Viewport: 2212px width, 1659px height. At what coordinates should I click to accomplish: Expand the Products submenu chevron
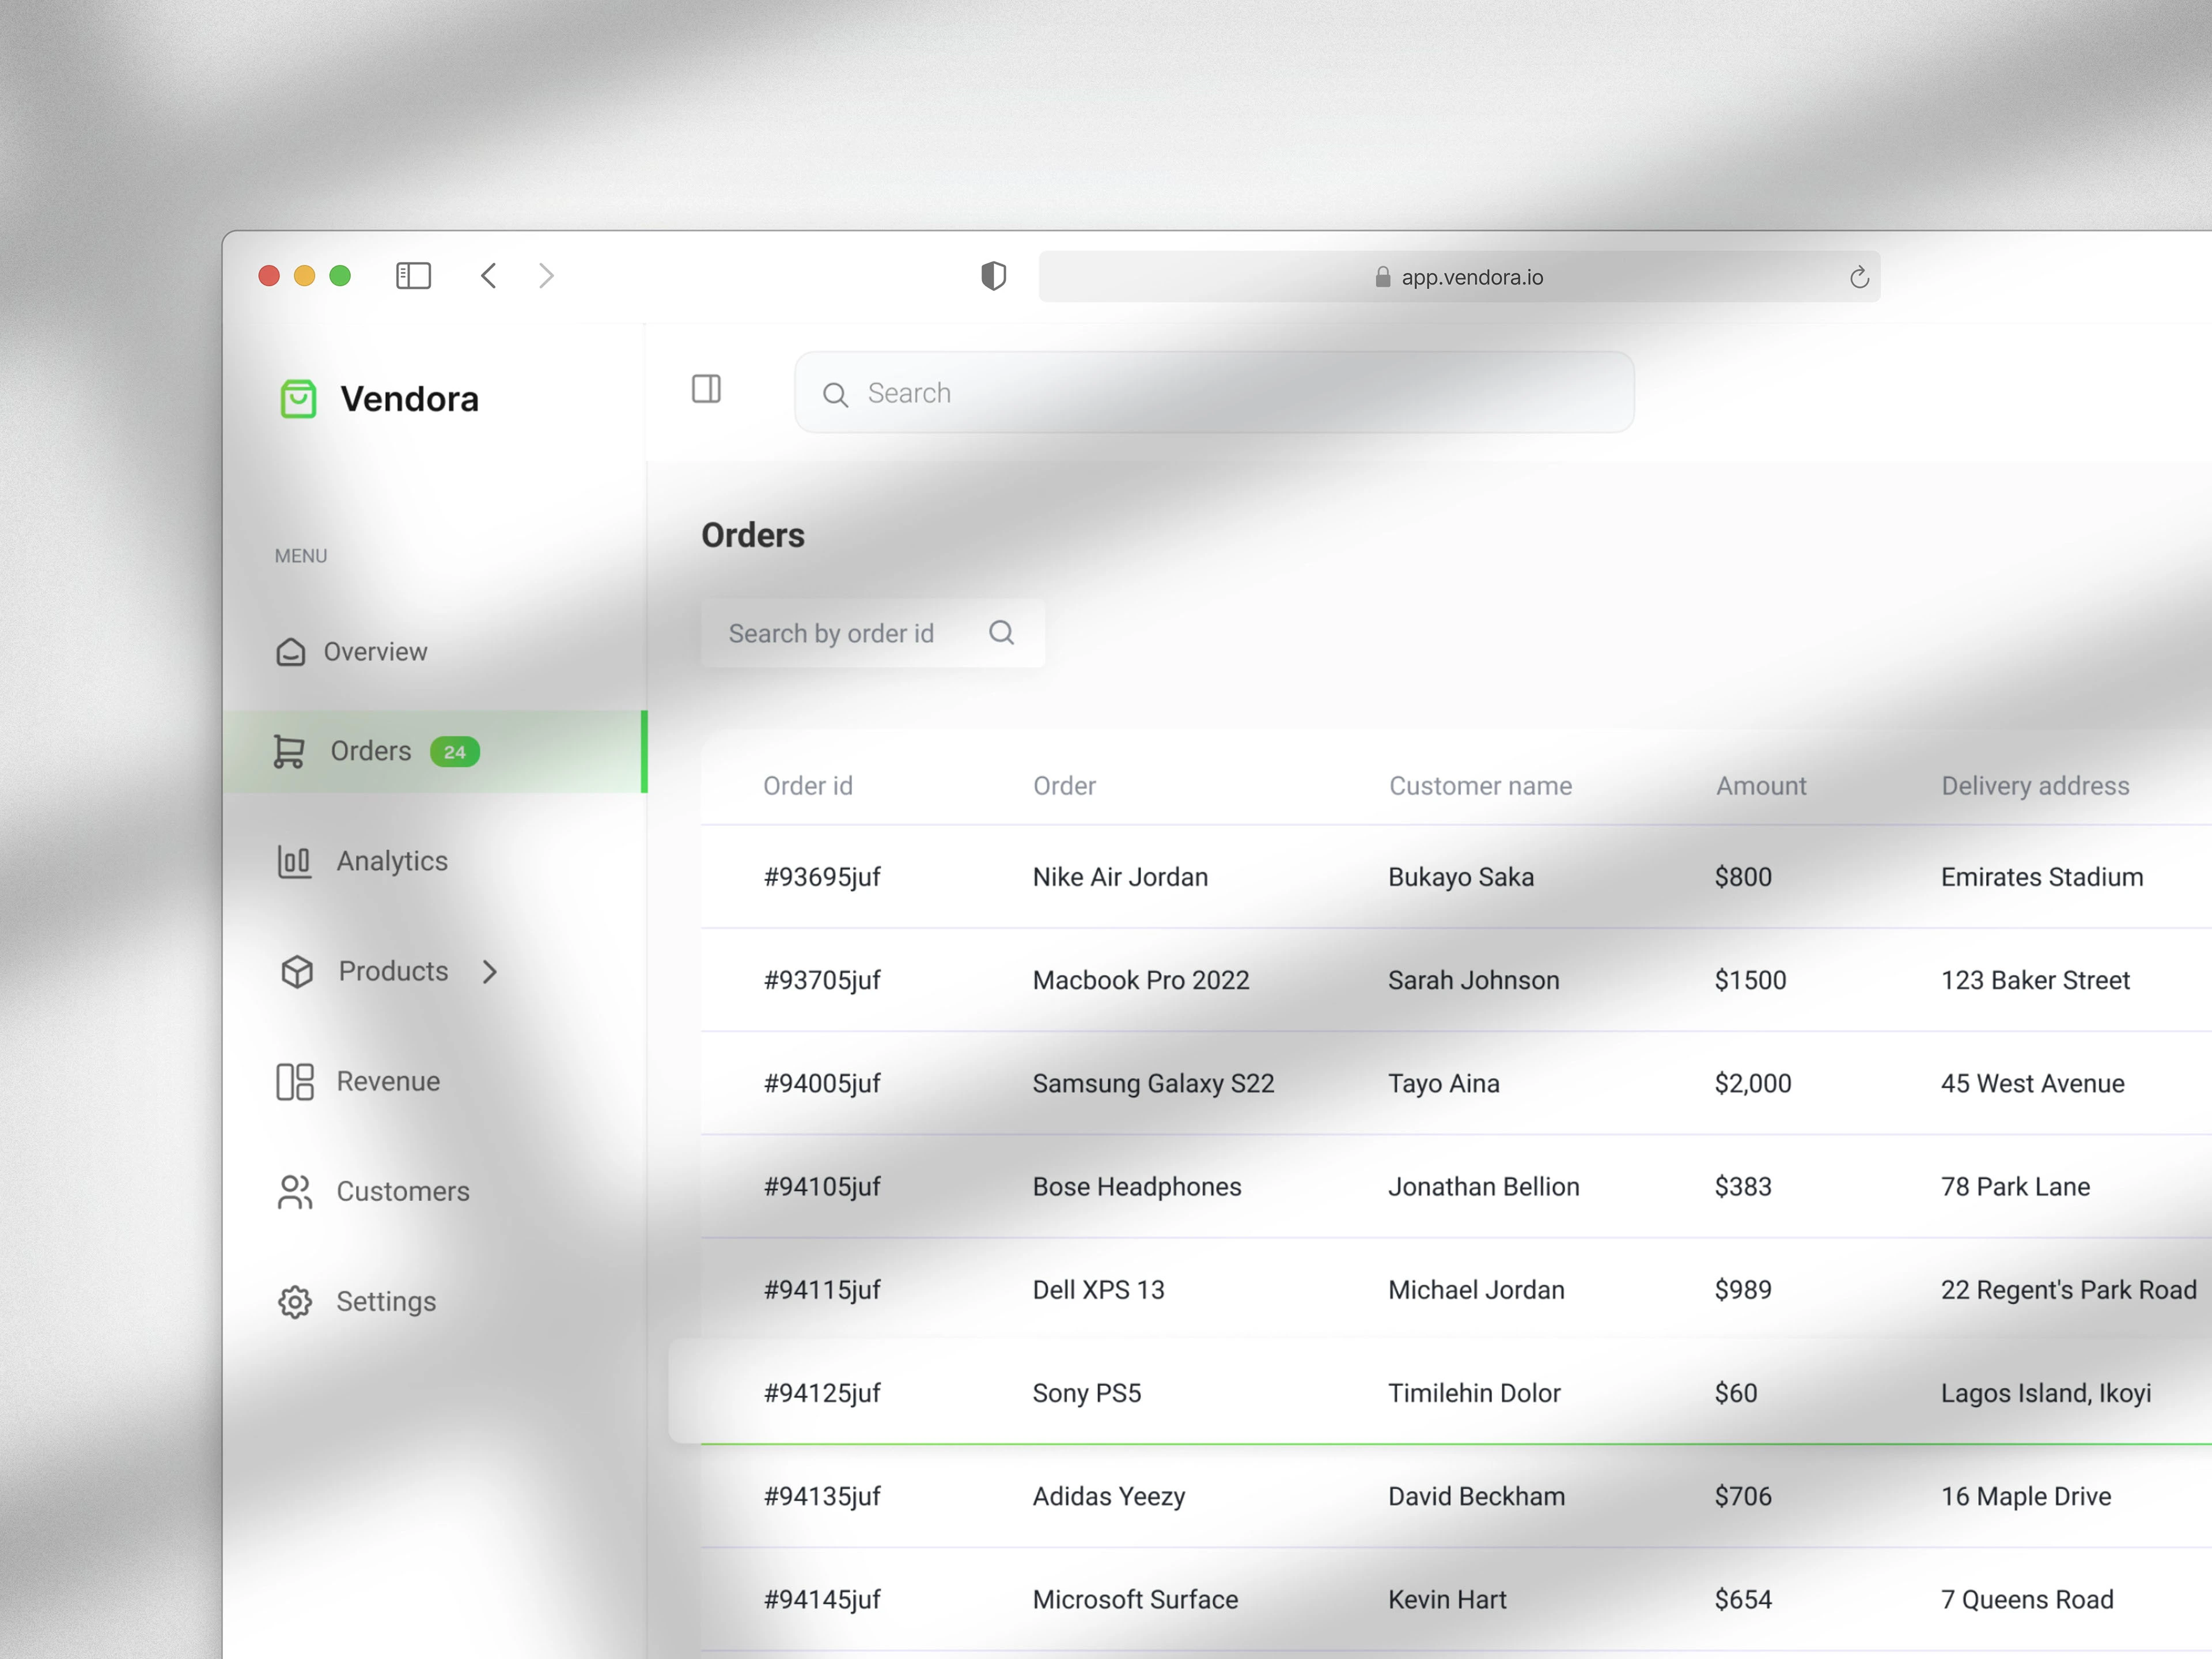coord(489,971)
